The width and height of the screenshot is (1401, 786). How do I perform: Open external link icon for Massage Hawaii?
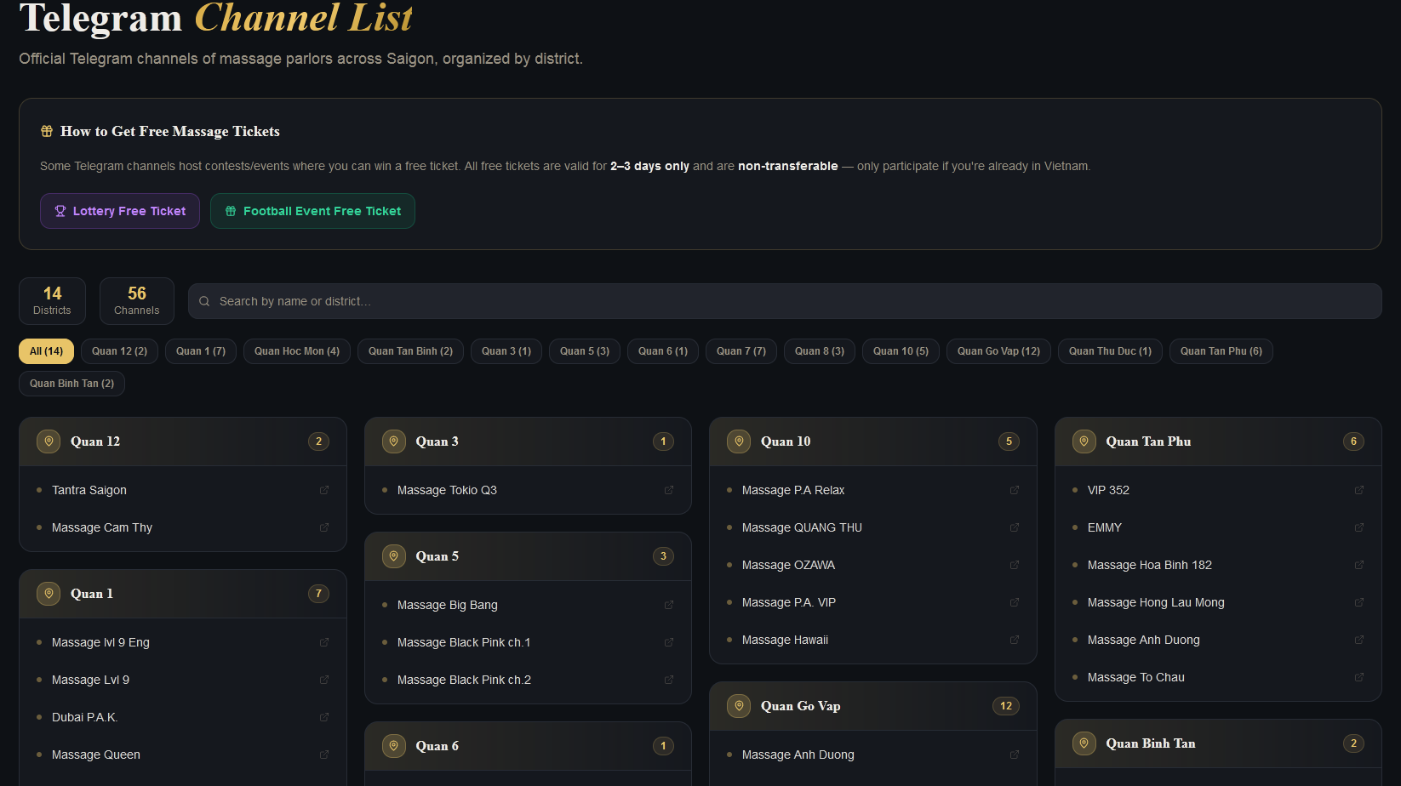(x=1015, y=640)
